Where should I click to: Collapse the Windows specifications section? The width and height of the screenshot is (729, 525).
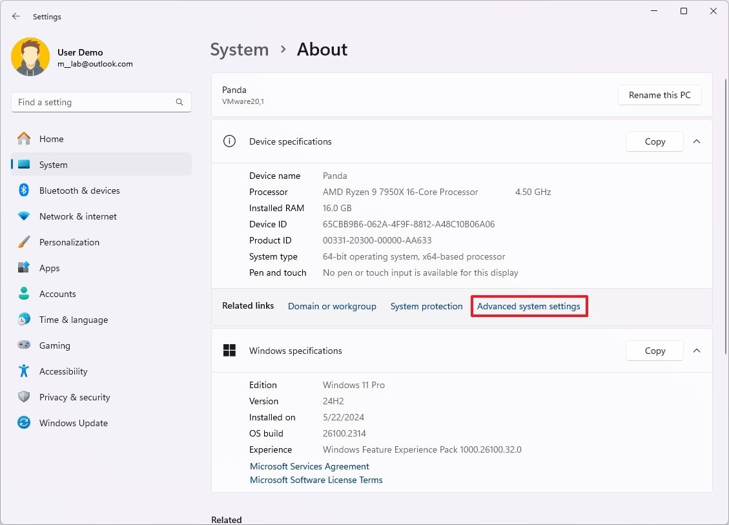click(697, 351)
